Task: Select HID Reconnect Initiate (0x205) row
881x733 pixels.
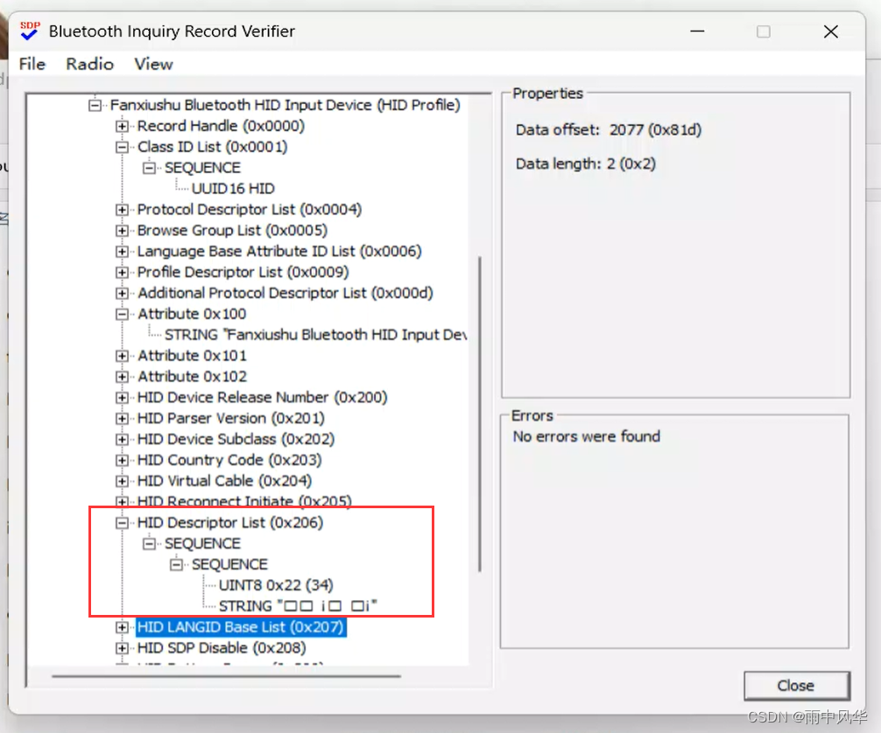Action: coord(244,501)
